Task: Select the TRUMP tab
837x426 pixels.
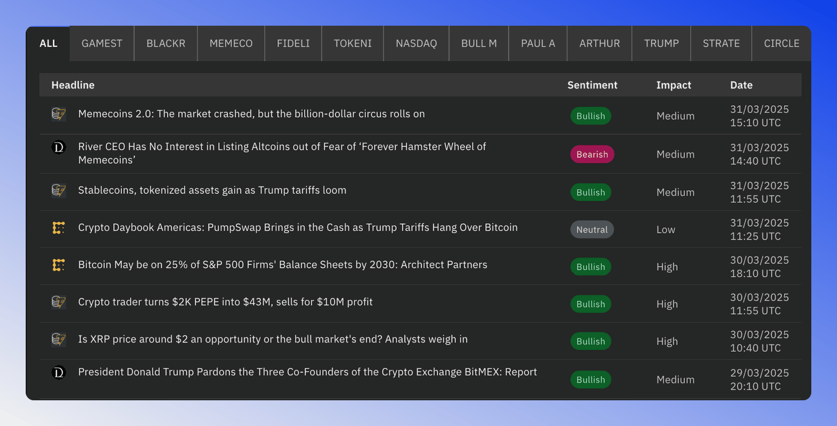Action: point(661,43)
